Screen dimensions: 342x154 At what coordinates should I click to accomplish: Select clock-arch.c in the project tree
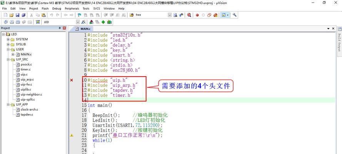[x=30, y=109]
